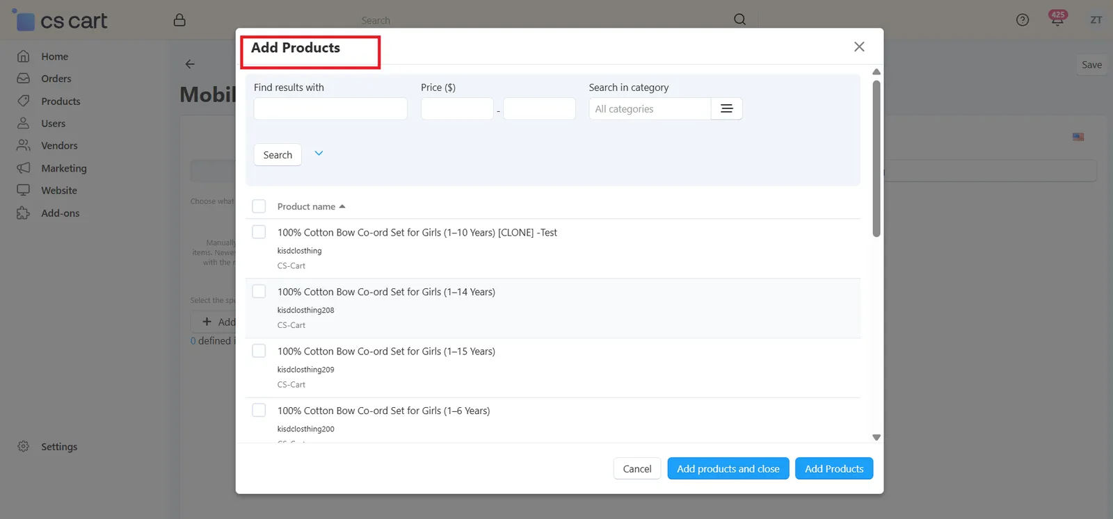Open Add-ons menu in sidebar
The width and height of the screenshot is (1113, 519).
[x=61, y=213]
